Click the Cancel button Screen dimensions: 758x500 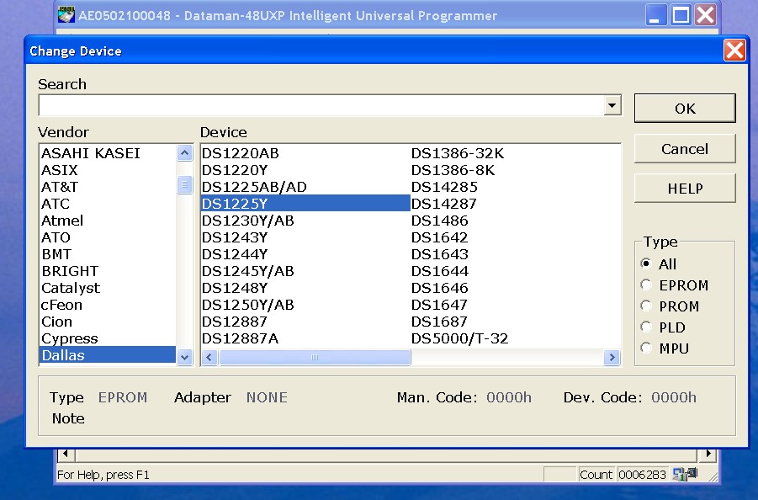685,148
